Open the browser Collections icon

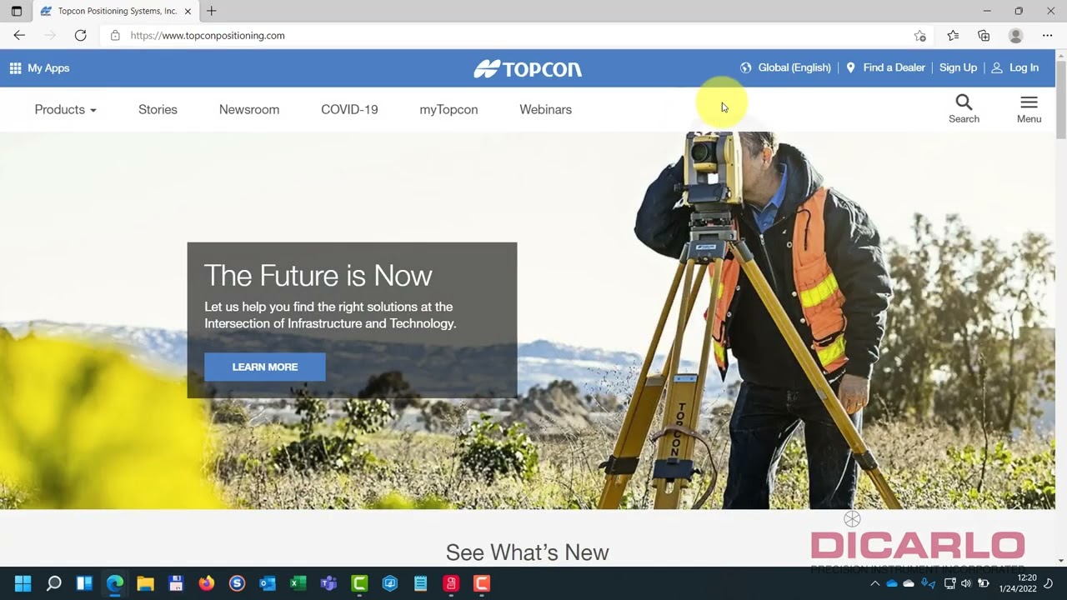coord(984,35)
